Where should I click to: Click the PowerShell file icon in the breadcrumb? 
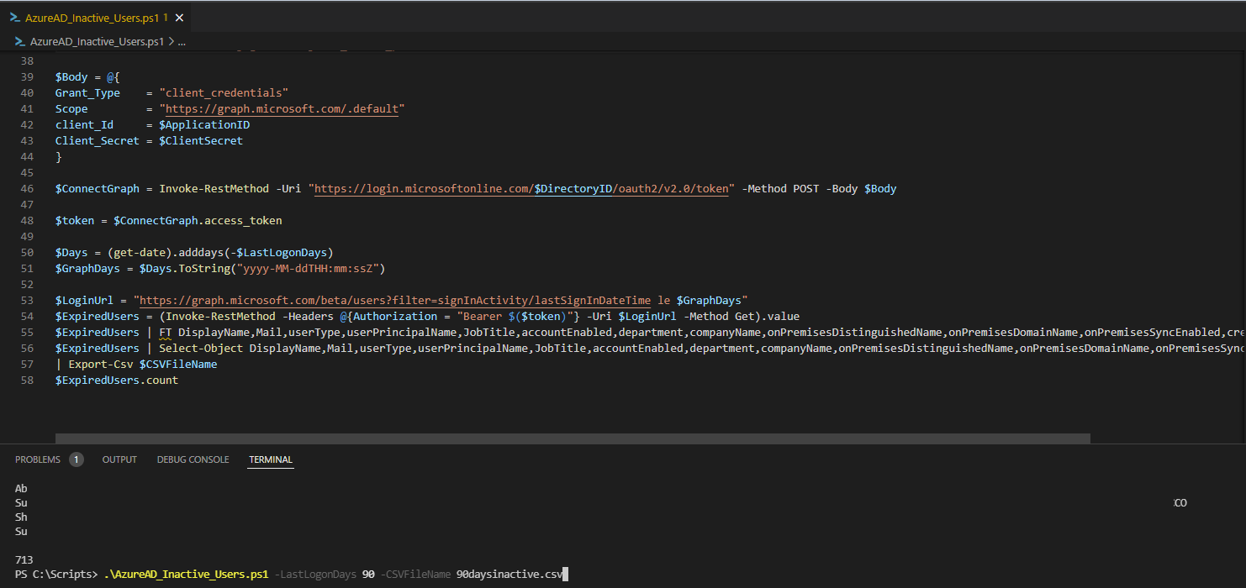click(x=20, y=40)
